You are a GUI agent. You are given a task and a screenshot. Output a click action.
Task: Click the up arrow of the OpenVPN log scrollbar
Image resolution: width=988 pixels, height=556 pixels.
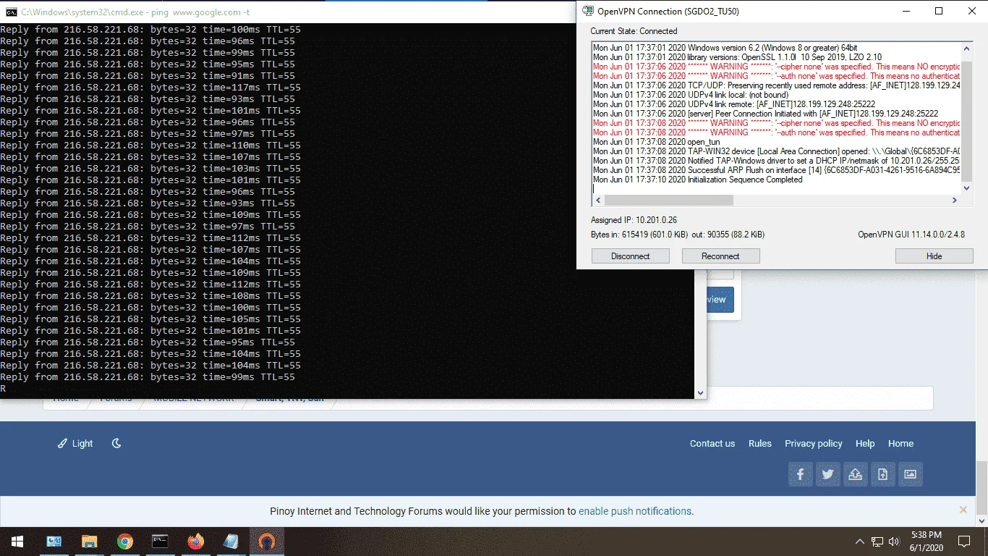pyautogui.click(x=966, y=48)
